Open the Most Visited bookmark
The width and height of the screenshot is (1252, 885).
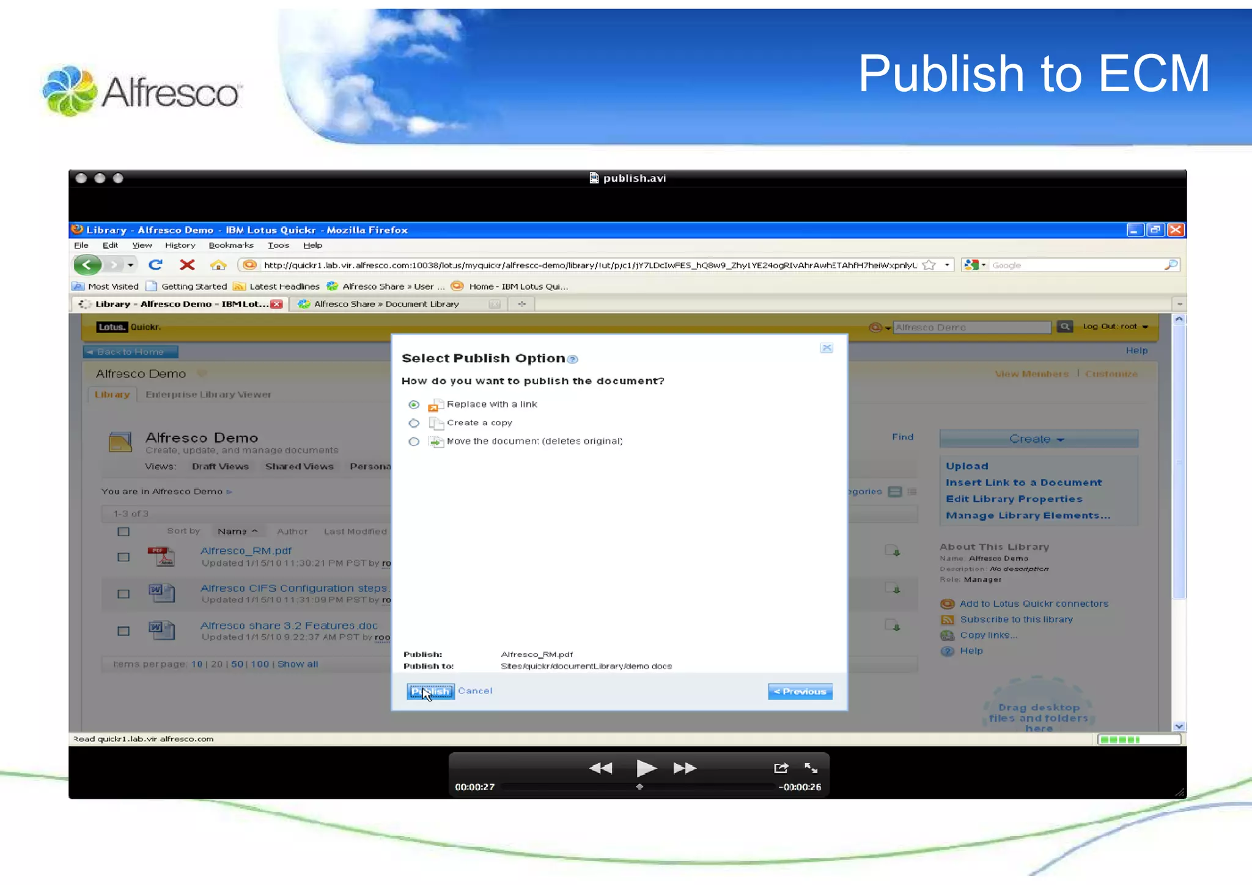pyautogui.click(x=106, y=286)
